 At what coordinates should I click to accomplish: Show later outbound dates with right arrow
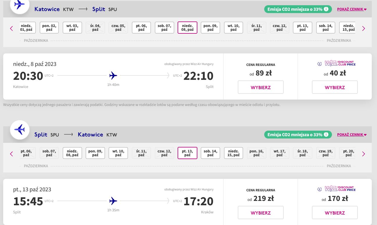(x=363, y=28)
